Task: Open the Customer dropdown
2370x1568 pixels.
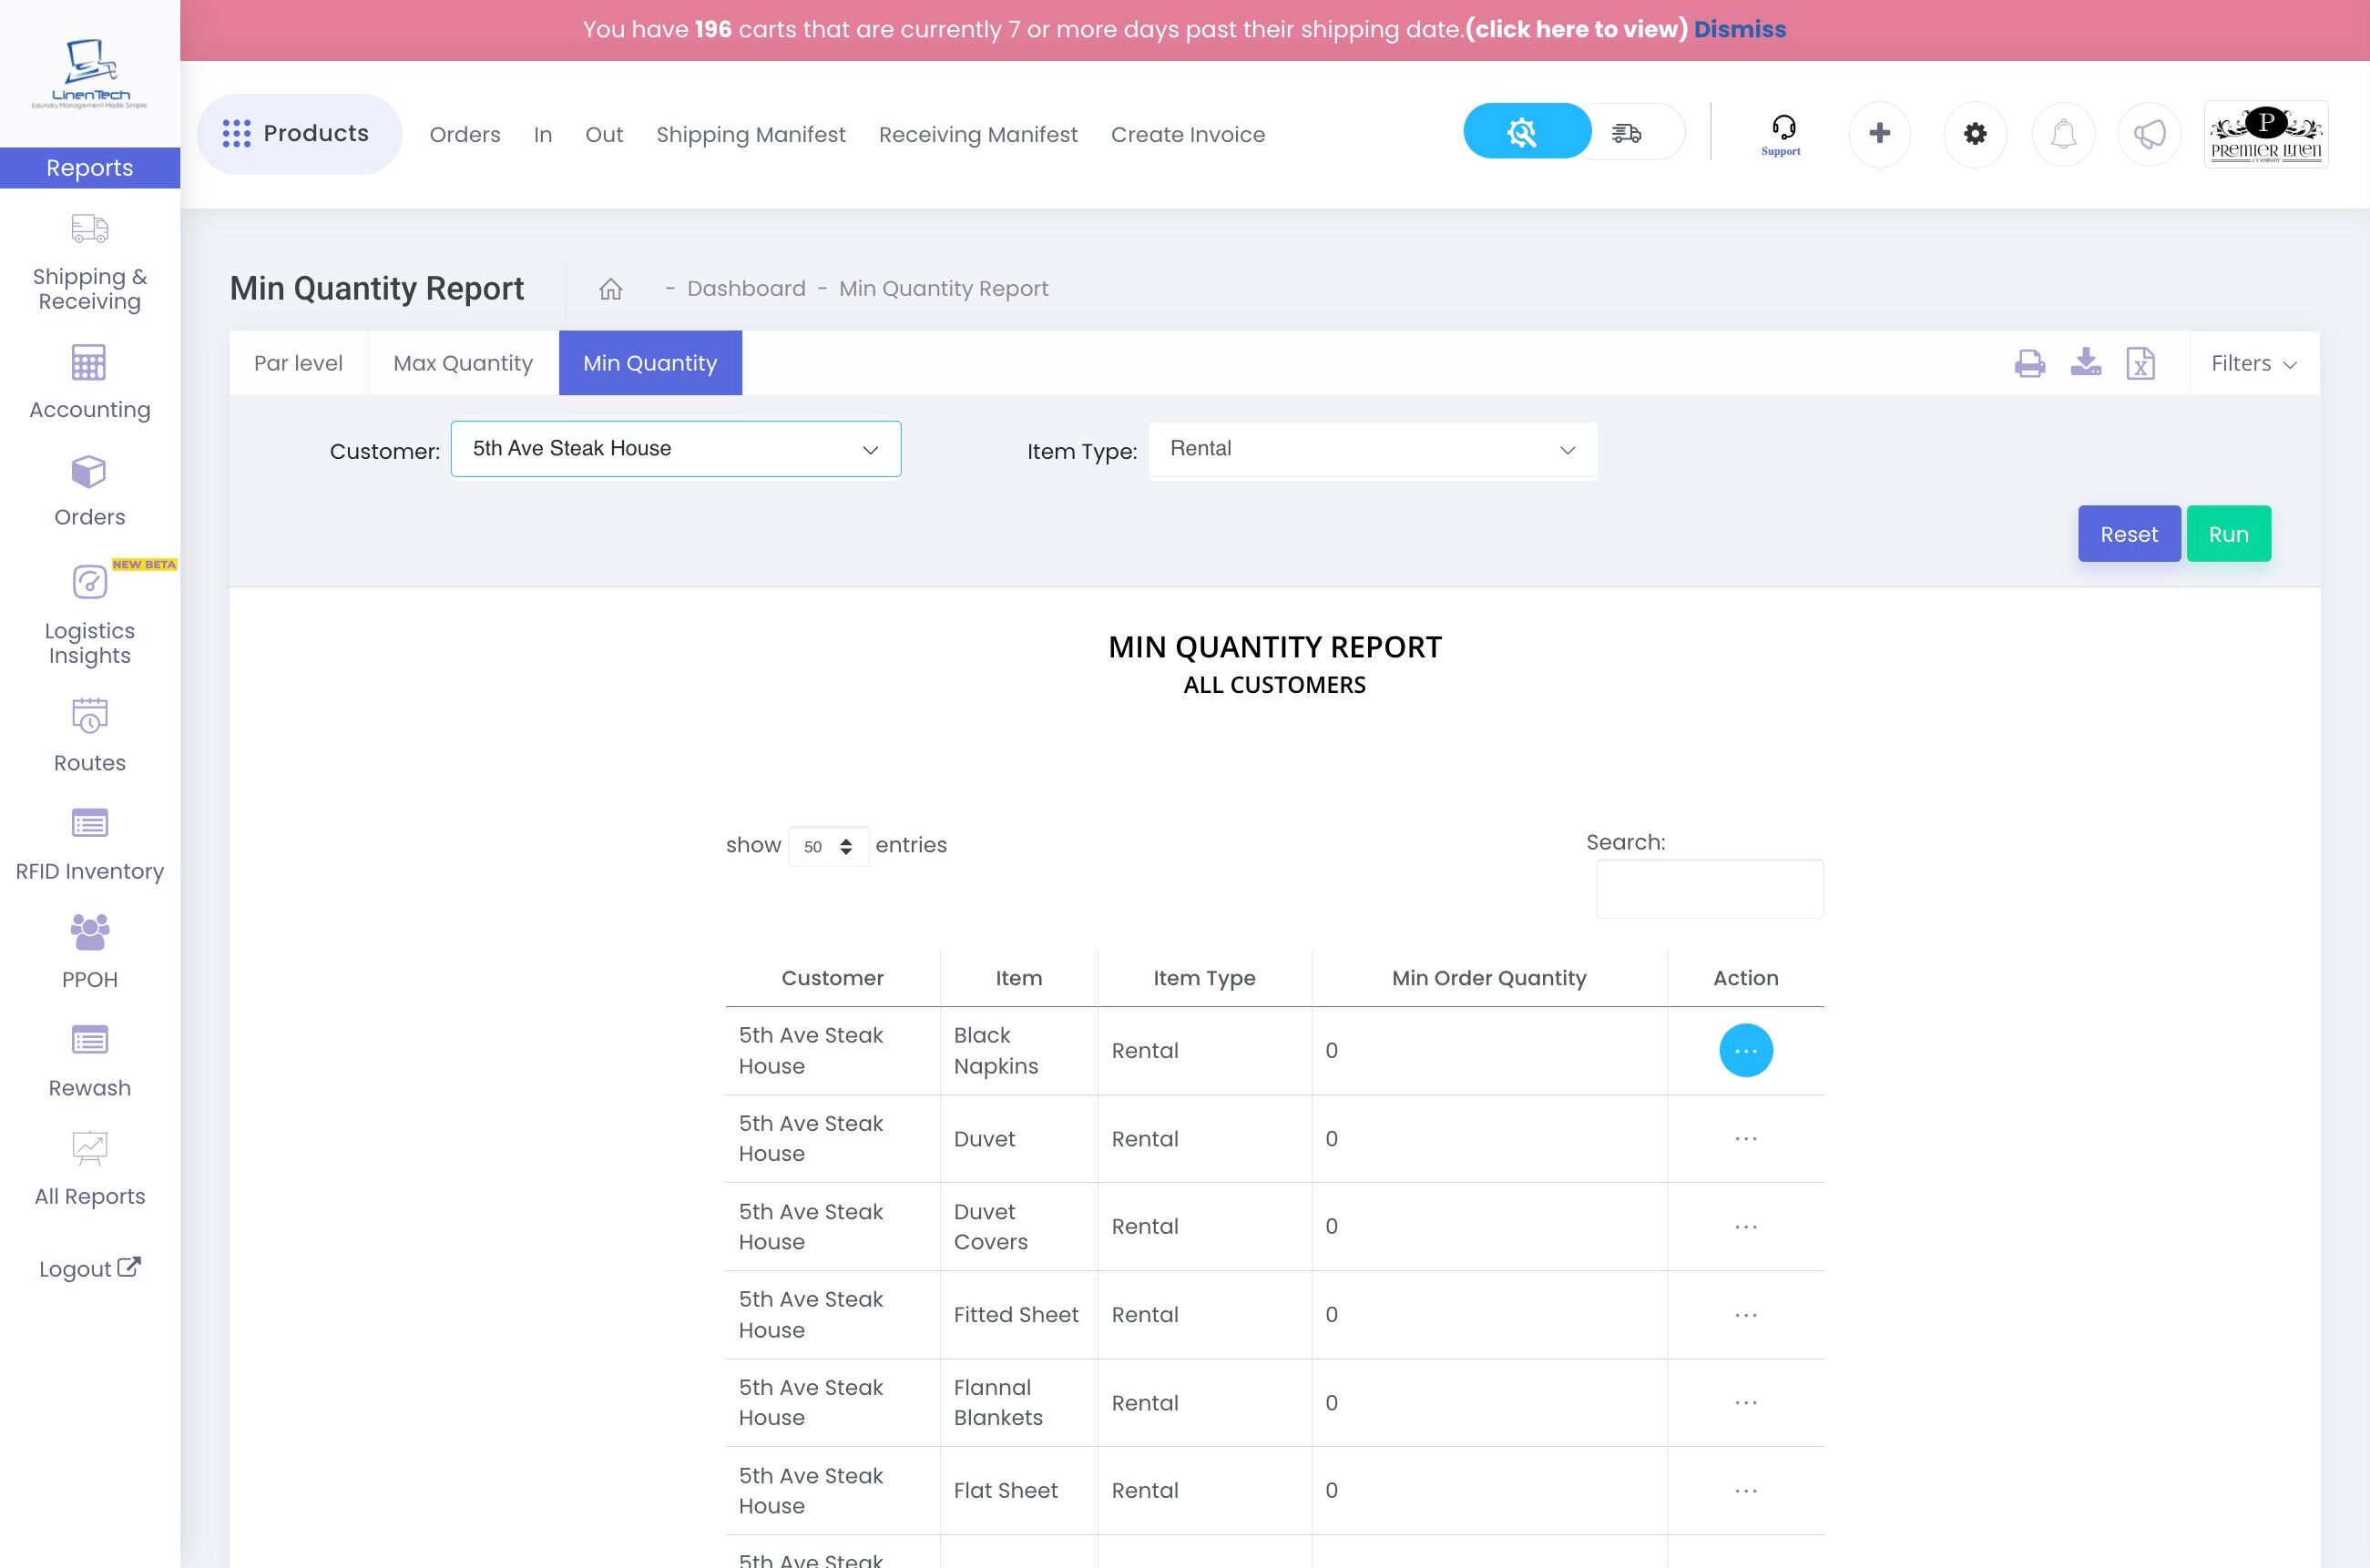Action: 675,449
